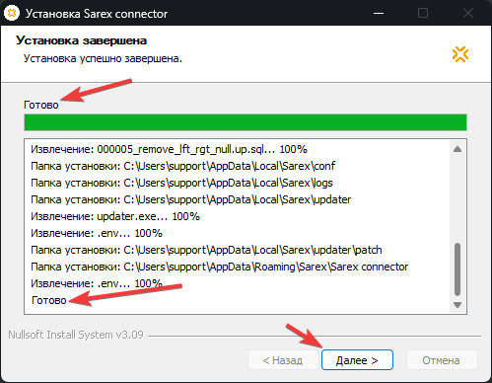Select the log line ending with updater\patch
492x383 pixels.
[x=206, y=250]
